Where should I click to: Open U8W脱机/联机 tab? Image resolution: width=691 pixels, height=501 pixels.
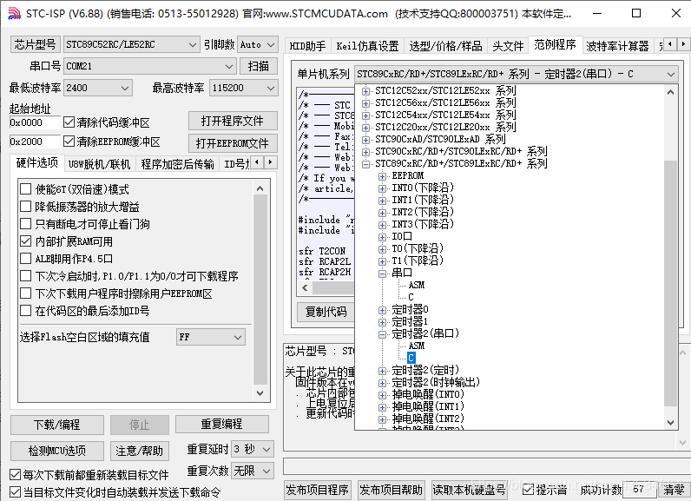100,164
